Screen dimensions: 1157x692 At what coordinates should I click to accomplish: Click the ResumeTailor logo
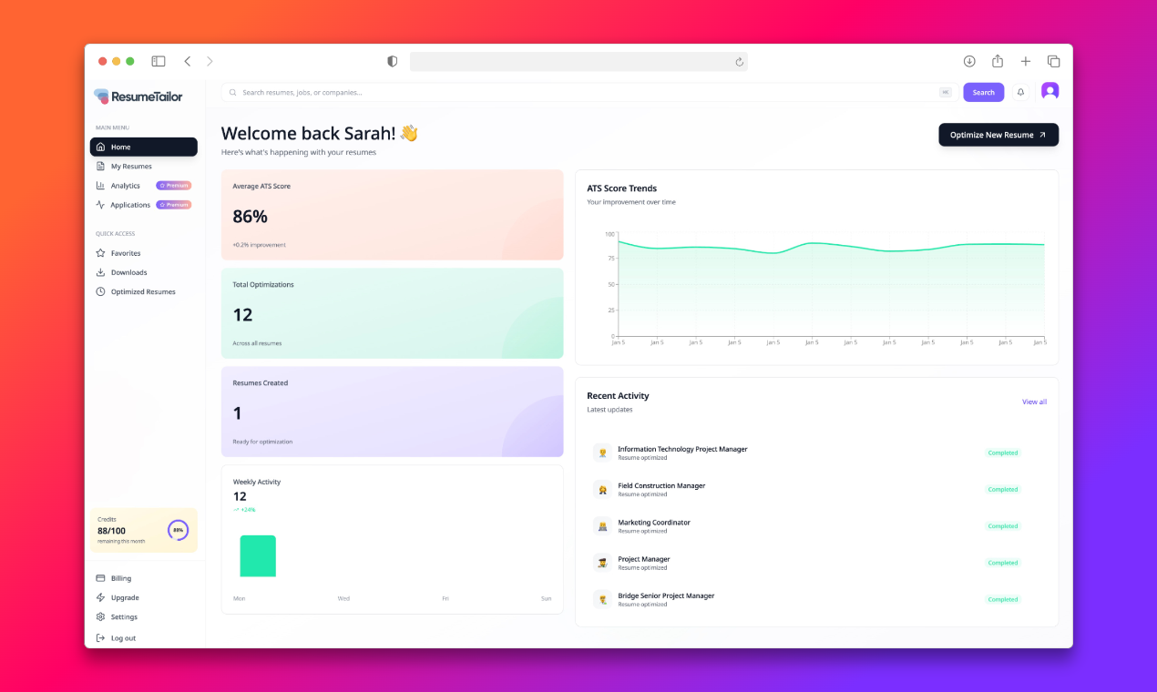click(x=138, y=97)
